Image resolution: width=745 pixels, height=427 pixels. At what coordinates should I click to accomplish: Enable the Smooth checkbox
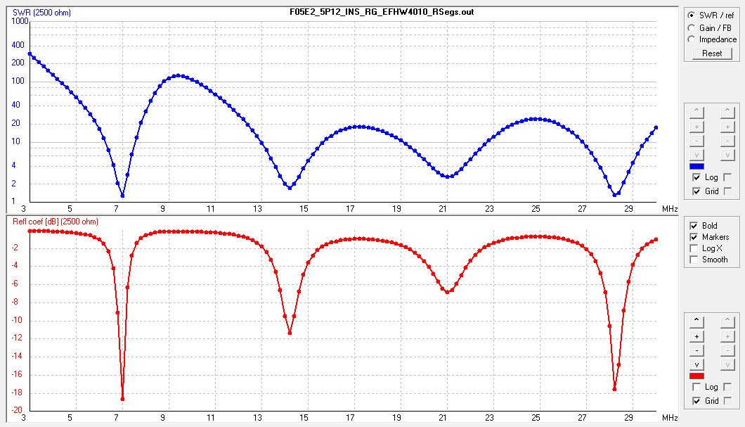pyautogui.click(x=695, y=260)
